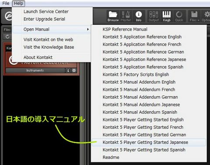Open Kontakt 5 Application Reference Spanish

pyautogui.click(x=149, y=67)
